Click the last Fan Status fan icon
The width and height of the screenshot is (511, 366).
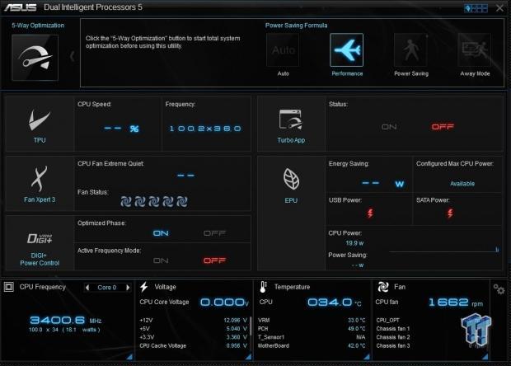pos(182,201)
